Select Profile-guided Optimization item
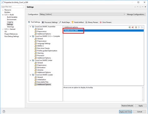Screen dimensions: 148x114 tap(47, 51)
